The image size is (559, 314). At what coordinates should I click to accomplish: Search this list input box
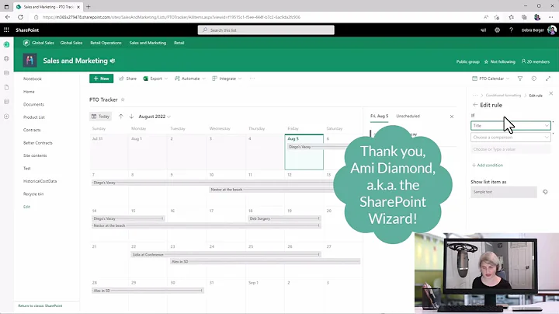pos(266,30)
